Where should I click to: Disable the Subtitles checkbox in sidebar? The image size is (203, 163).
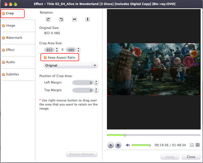pos(3,74)
